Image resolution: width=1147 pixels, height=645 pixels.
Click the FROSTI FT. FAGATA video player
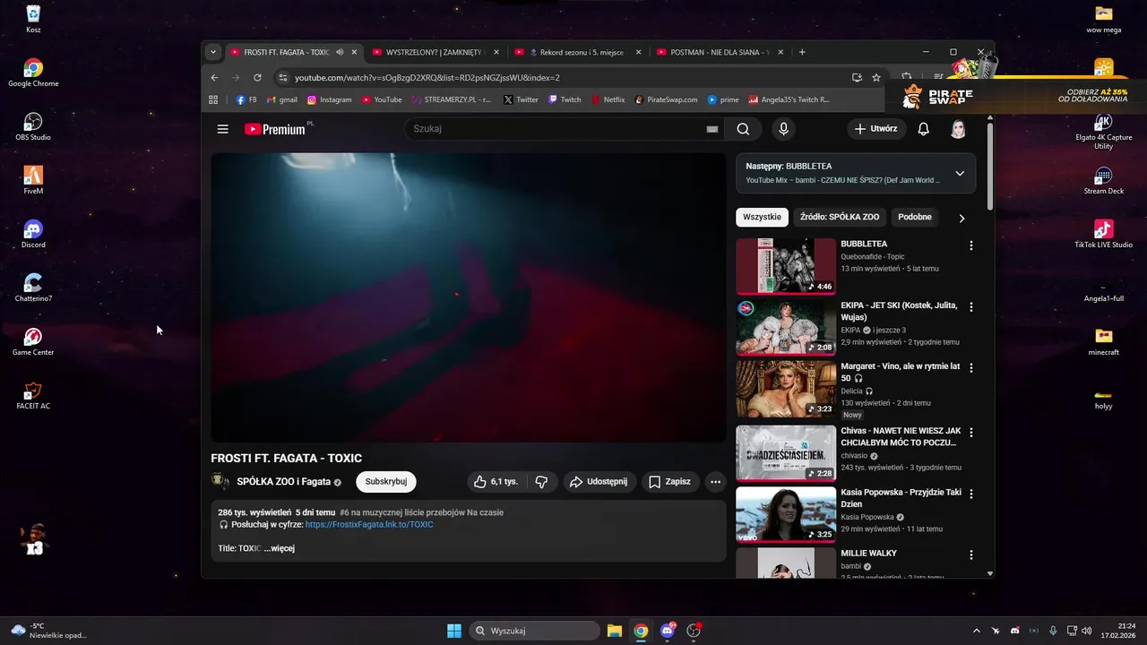tap(469, 297)
